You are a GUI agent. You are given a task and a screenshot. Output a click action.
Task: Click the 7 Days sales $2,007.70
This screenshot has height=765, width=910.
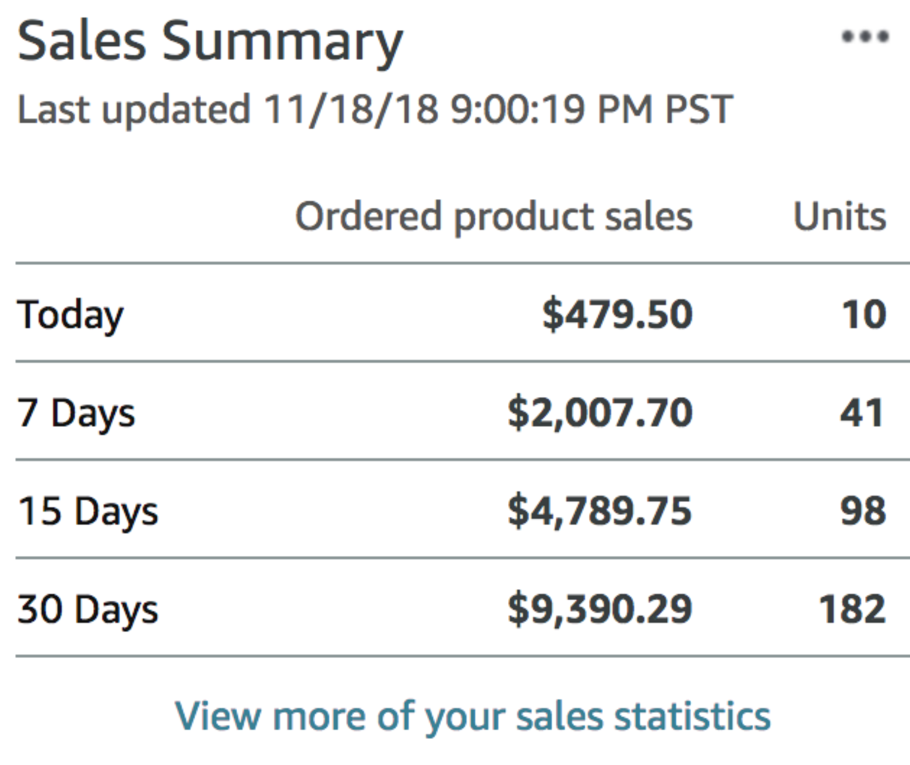click(600, 413)
